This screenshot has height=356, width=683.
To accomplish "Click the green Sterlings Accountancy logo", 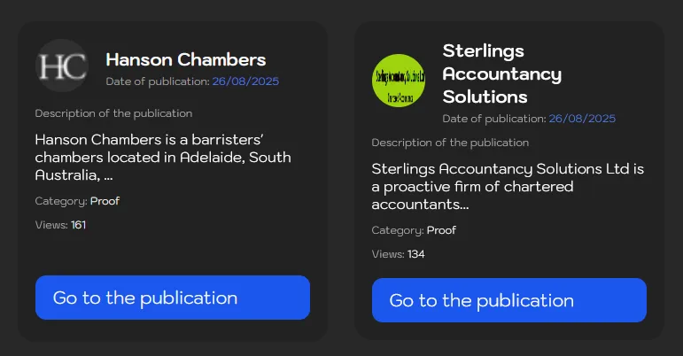I will click(399, 80).
